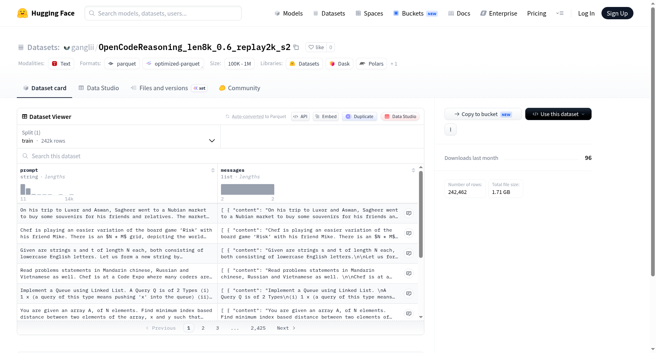The width and height of the screenshot is (656, 353).
Task: Open Data Studio from the viewer header
Action: [400, 116]
